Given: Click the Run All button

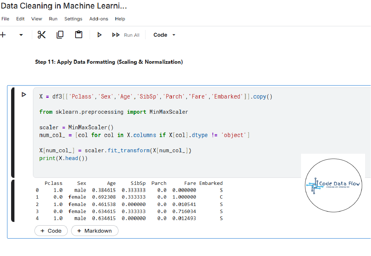Looking at the screenshot, I should click(x=126, y=35).
